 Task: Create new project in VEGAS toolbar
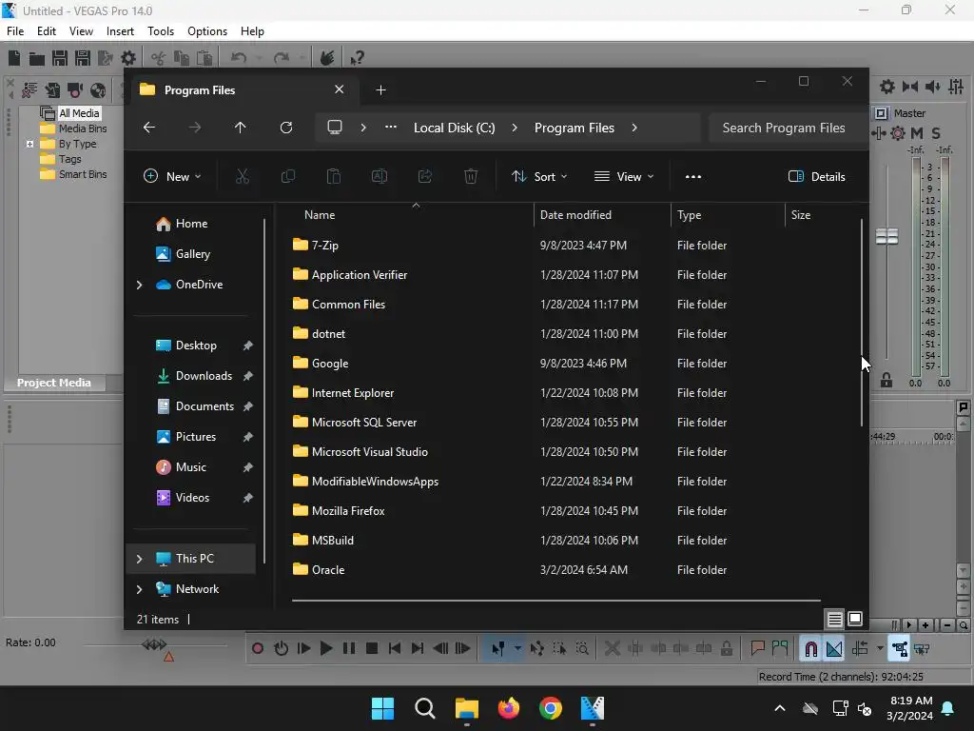tap(14, 58)
